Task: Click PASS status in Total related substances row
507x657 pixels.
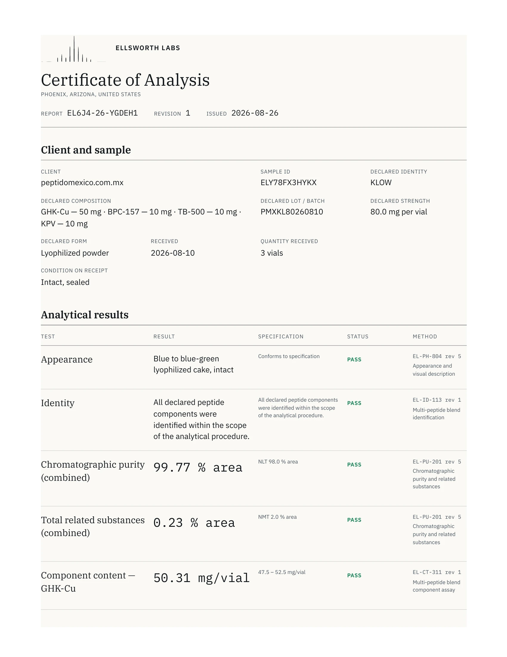Action: point(354,520)
